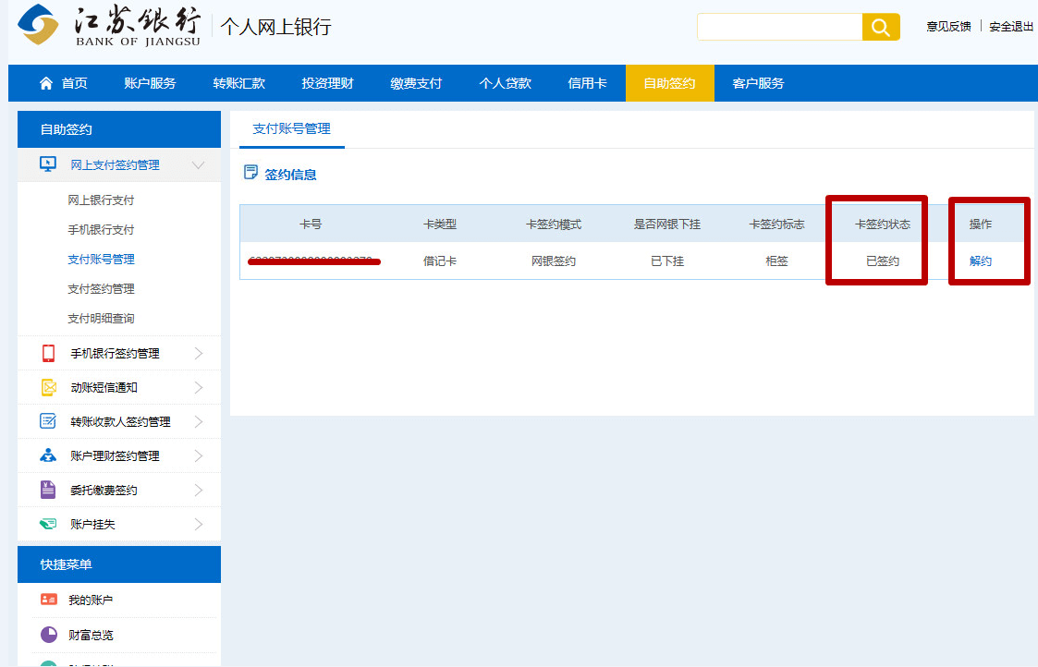This screenshot has height=667, width=1038.
Task: Collapse the 网上支付签约管理 section chevron
Action: pos(198,164)
